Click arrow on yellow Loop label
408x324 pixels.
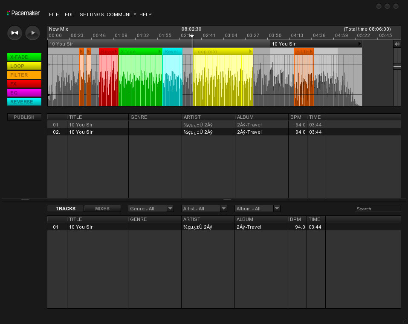coord(250,52)
